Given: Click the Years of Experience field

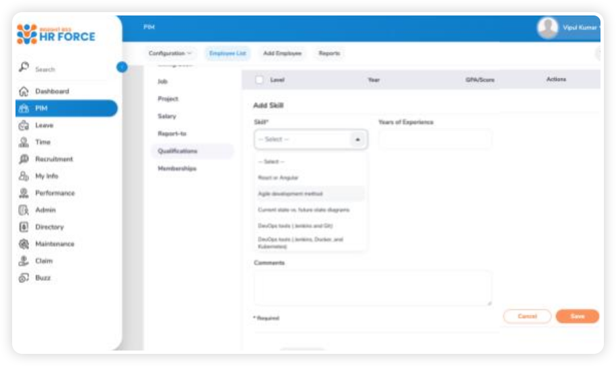Looking at the screenshot, I should 434,139.
